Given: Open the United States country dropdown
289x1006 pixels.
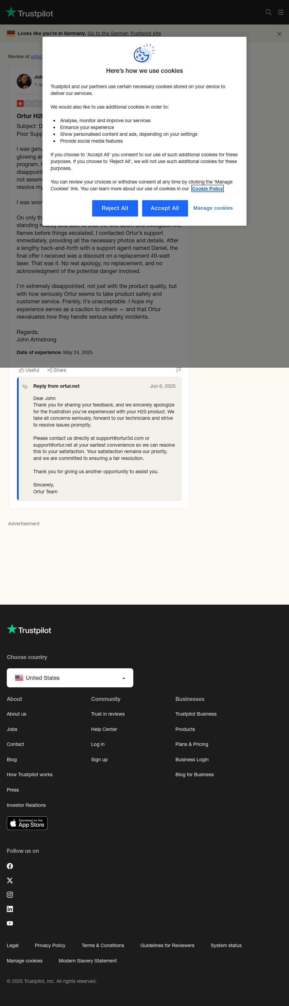Looking at the screenshot, I should [x=70, y=678].
